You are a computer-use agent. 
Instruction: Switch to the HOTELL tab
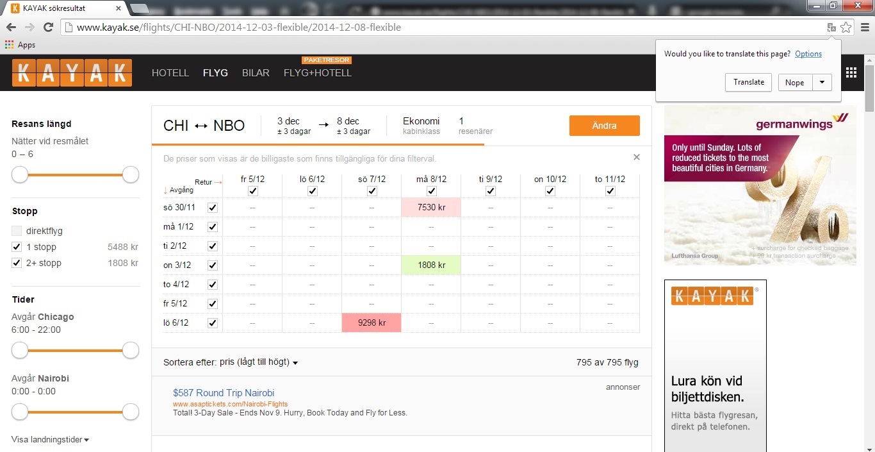tap(170, 73)
